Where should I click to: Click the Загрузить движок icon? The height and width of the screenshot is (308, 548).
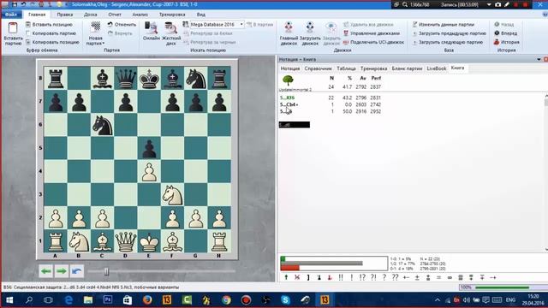coord(310,27)
